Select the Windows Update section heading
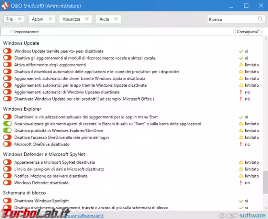Screen dimensions: 268x219 click(x=21, y=43)
